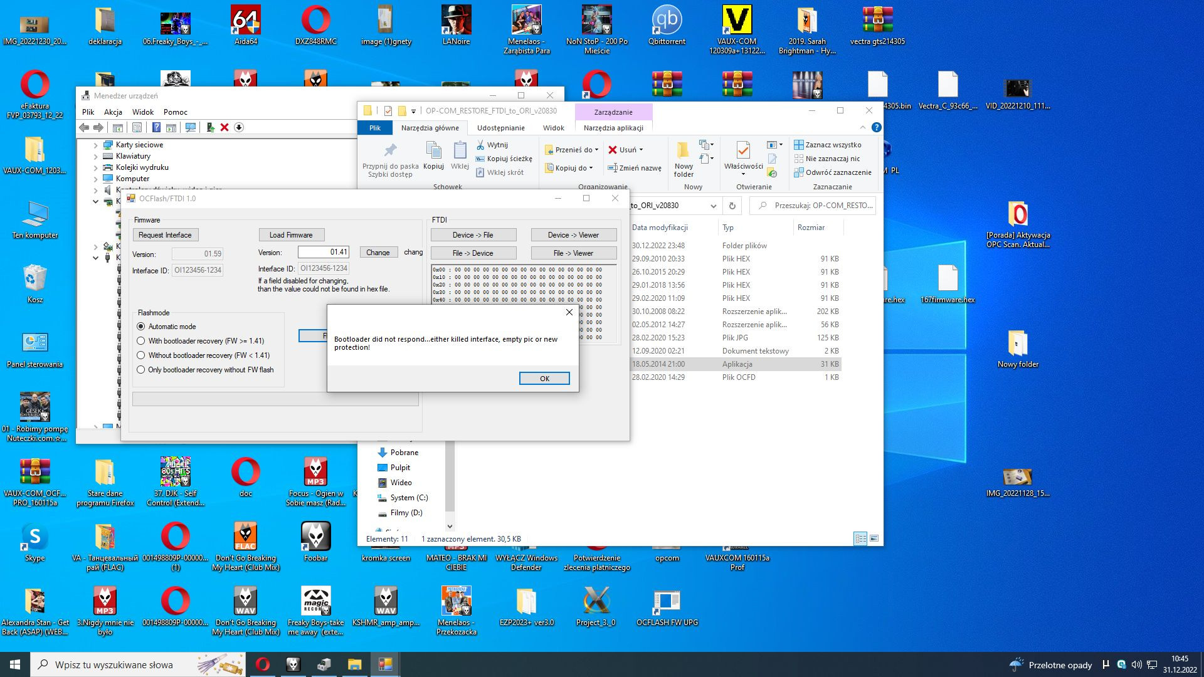Click the taskbar search box
This screenshot has width=1204, height=677.
click(139, 664)
